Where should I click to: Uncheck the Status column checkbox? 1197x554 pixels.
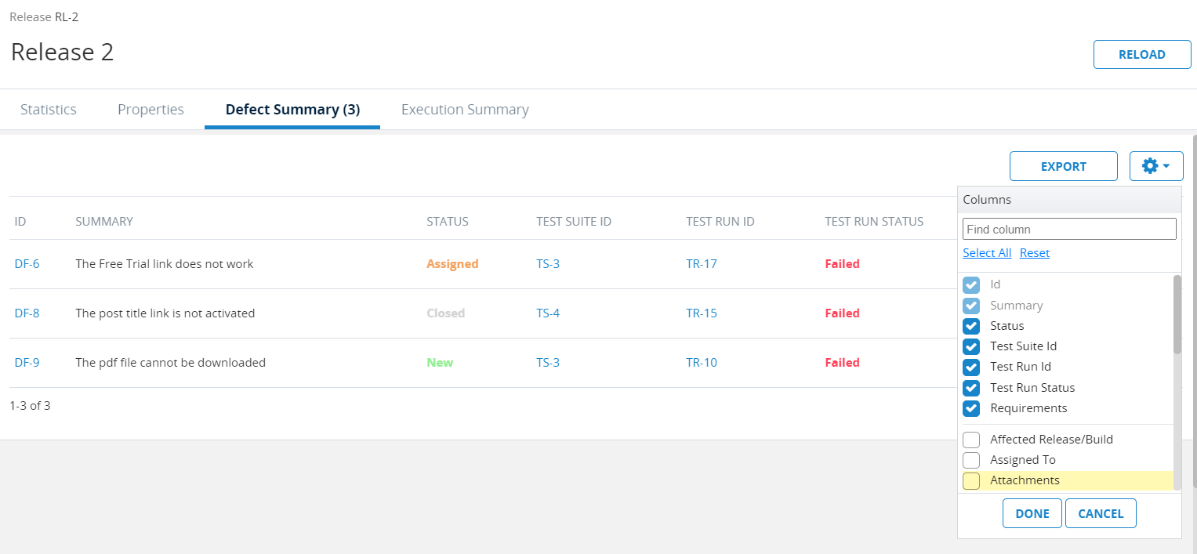click(971, 326)
